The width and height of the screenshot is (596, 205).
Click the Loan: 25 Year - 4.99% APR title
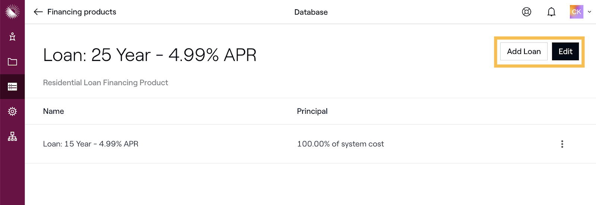tap(150, 55)
